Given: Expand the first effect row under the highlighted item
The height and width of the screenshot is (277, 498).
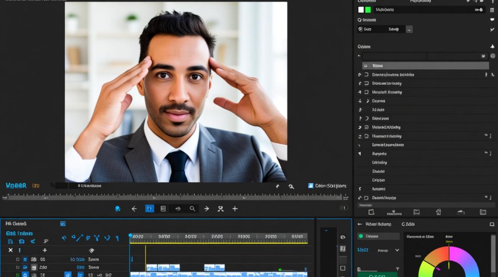Looking at the screenshot, I should [x=359, y=75].
